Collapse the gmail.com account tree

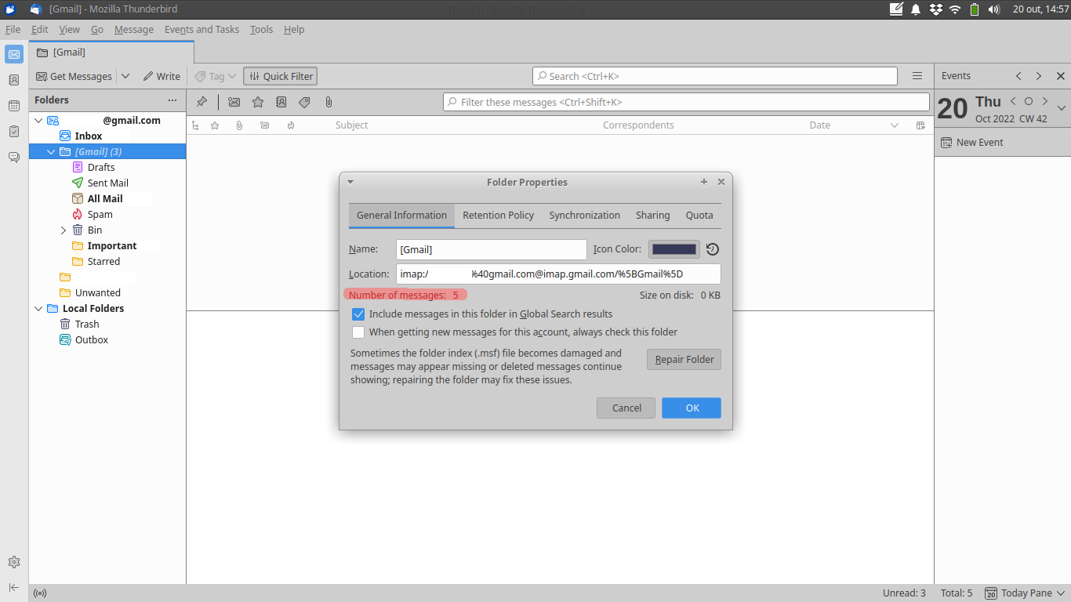(x=38, y=121)
